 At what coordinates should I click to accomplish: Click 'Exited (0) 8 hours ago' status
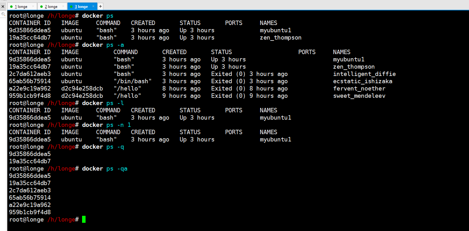point(249,89)
